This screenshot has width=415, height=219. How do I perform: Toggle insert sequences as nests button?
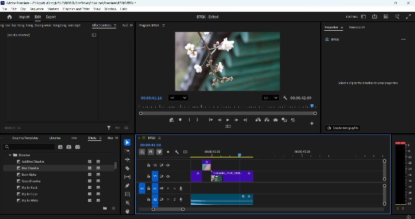point(142,152)
